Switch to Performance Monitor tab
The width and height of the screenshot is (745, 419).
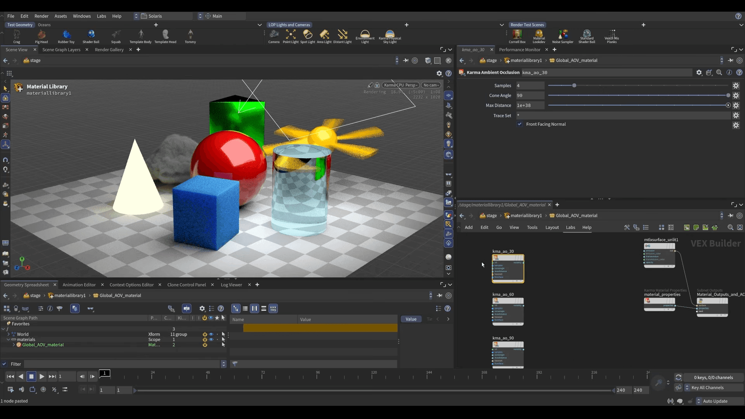coord(520,50)
